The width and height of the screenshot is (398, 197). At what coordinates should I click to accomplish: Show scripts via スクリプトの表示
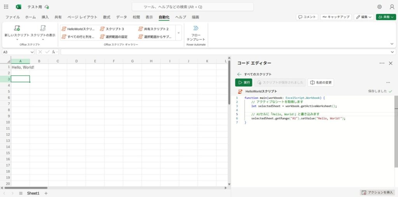(x=43, y=33)
